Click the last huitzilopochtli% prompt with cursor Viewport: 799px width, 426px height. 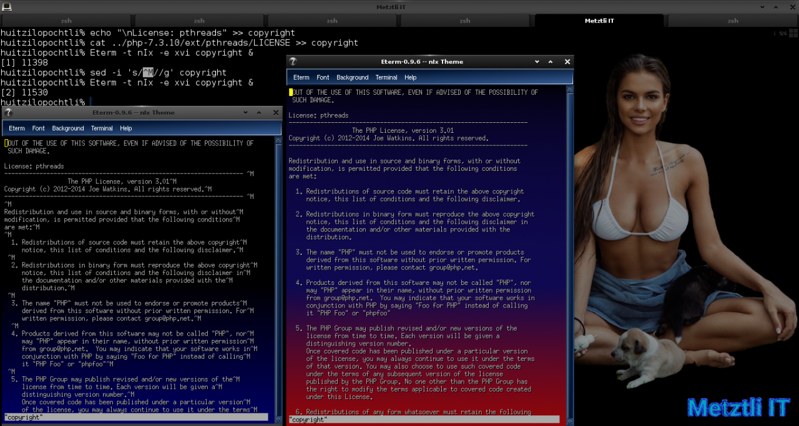tap(46, 102)
